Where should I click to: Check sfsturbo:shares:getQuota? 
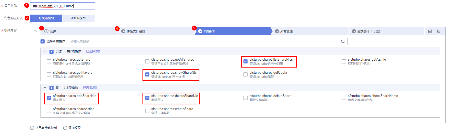[246, 74]
